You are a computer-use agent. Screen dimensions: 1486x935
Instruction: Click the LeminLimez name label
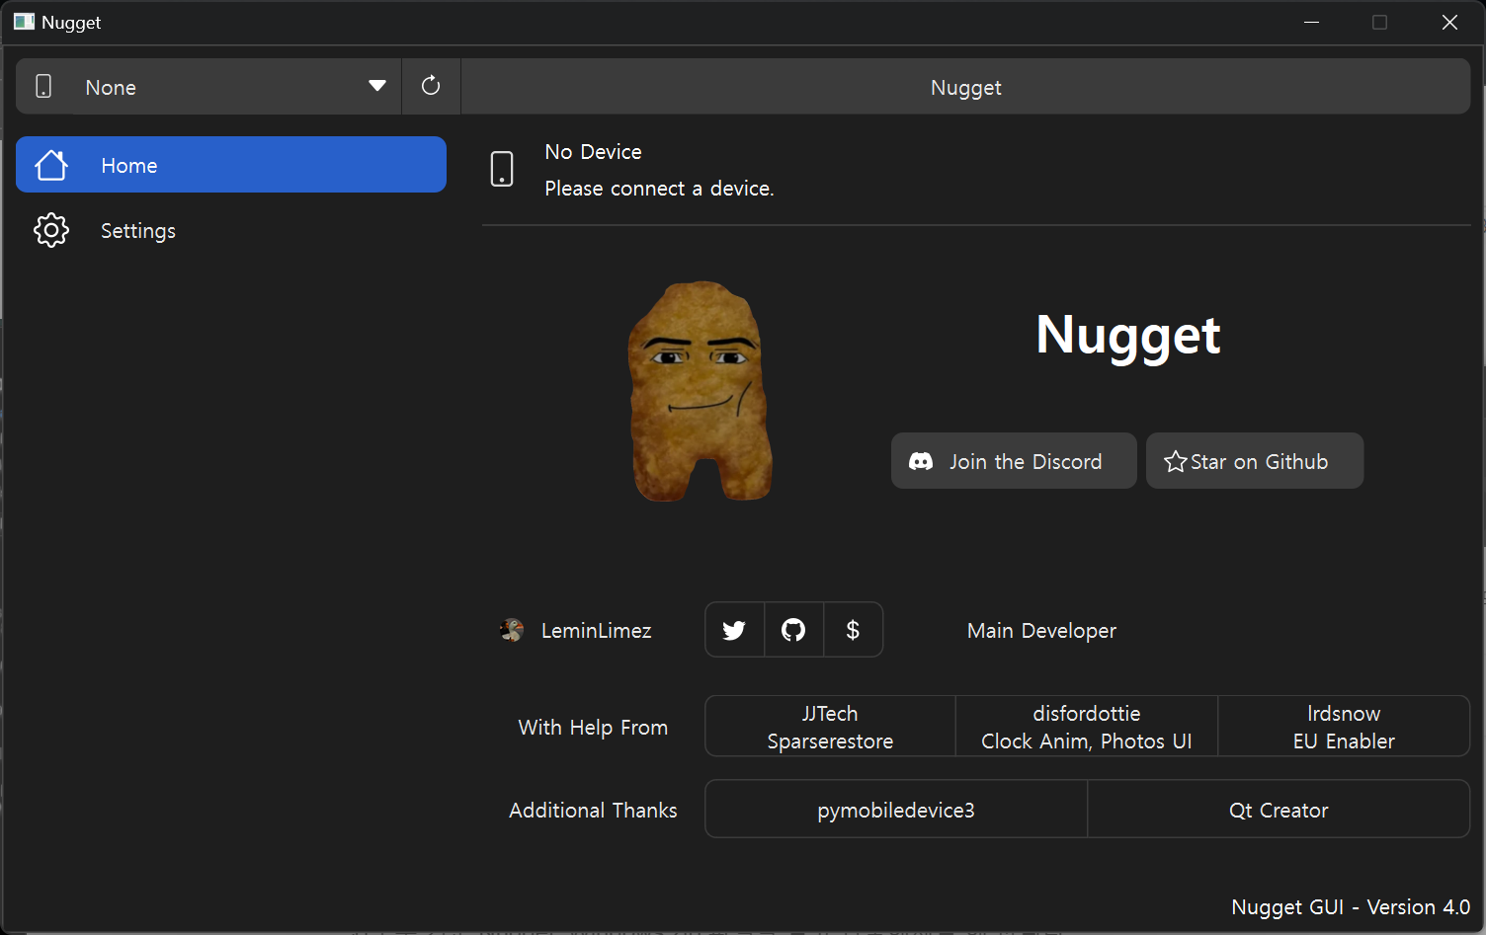coord(597,630)
